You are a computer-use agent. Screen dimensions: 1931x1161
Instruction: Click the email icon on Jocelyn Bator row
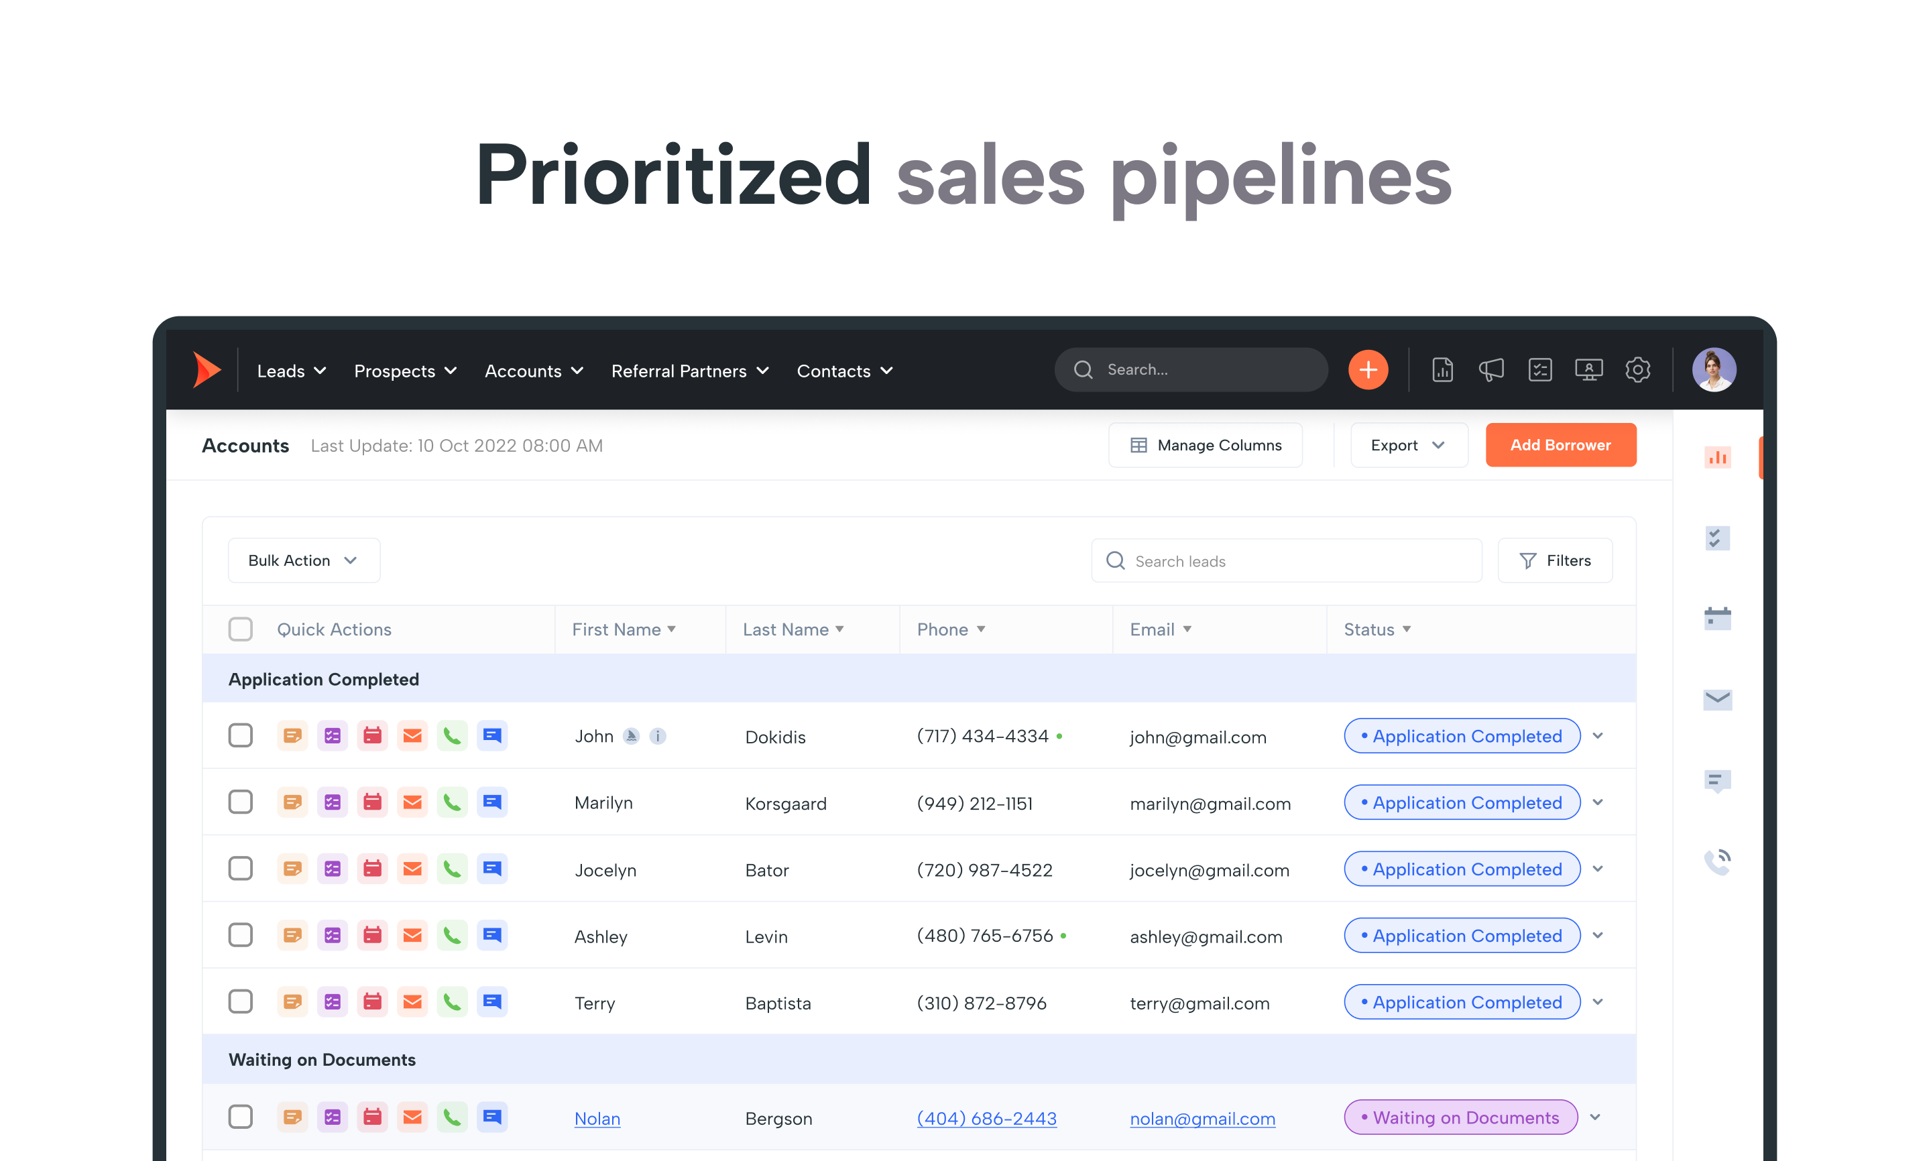pyautogui.click(x=411, y=869)
